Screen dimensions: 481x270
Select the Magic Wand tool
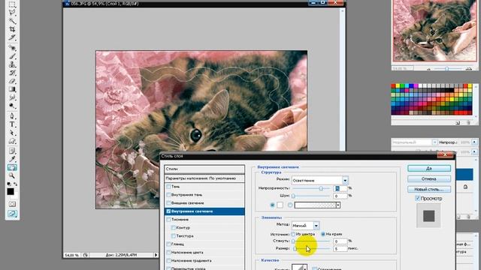(x=12, y=21)
